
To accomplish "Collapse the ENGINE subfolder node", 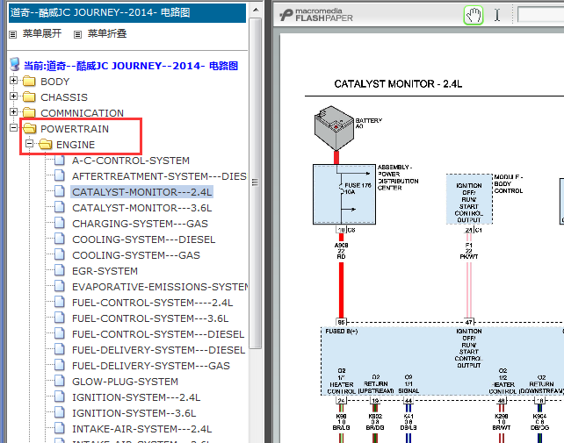I will pyautogui.click(x=30, y=144).
